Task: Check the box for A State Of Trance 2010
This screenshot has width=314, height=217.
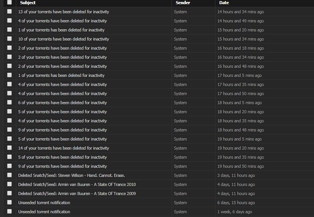Action: click(x=9, y=184)
